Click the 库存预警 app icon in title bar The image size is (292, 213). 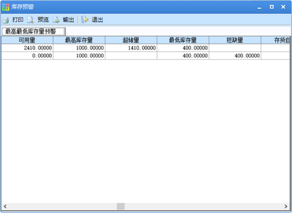[x=6, y=7]
